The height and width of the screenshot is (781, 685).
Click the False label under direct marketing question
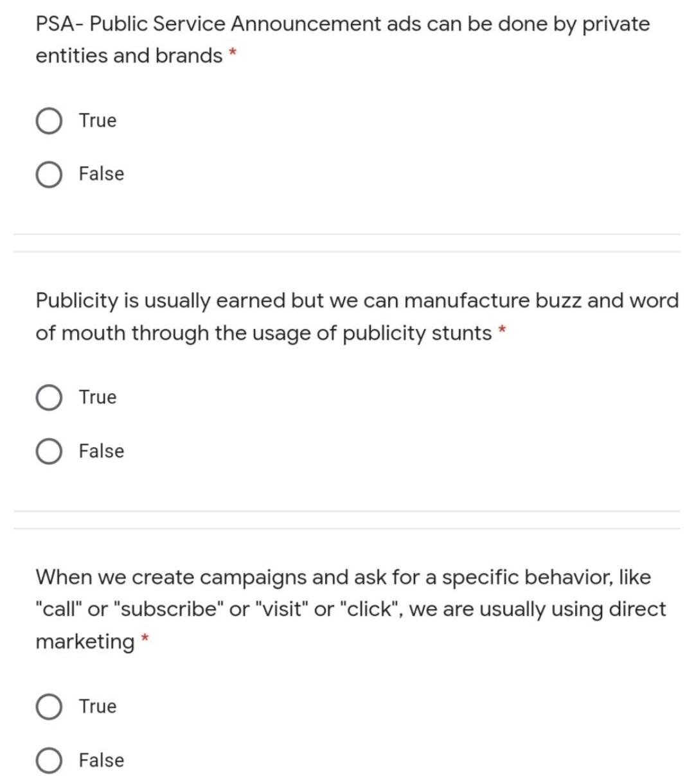coord(101,760)
